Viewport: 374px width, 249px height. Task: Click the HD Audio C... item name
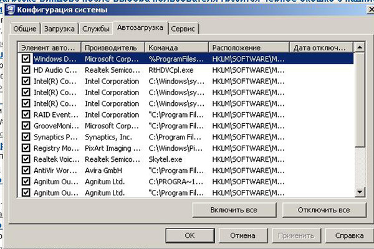click(x=55, y=70)
